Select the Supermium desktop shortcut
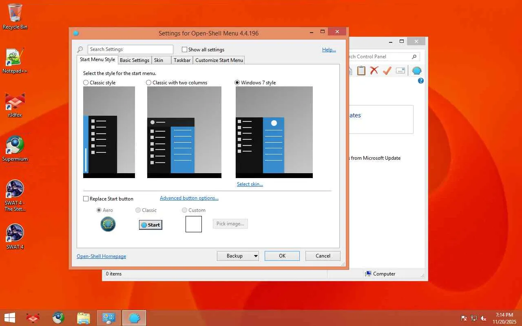522x326 pixels. tap(15, 149)
